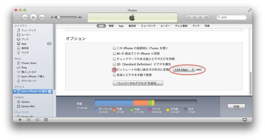The height and width of the screenshot is (140, 265).
Task: Click the main content vertical scrollbar
Action: coord(251,83)
